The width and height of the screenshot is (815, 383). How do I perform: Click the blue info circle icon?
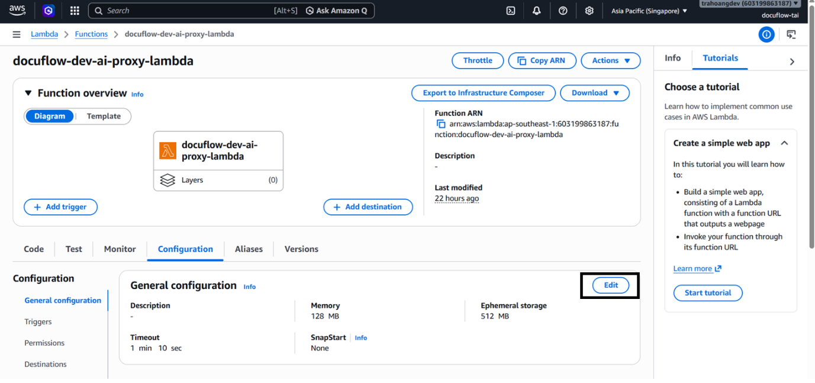coord(766,35)
